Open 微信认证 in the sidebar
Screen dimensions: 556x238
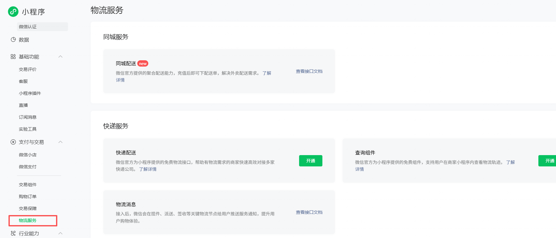pos(43,27)
